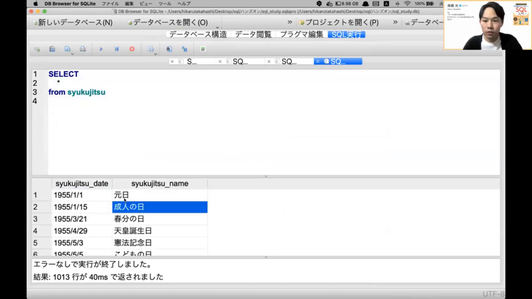Click the find in editor icon
This screenshot has width=532, height=299.
click(x=169, y=49)
